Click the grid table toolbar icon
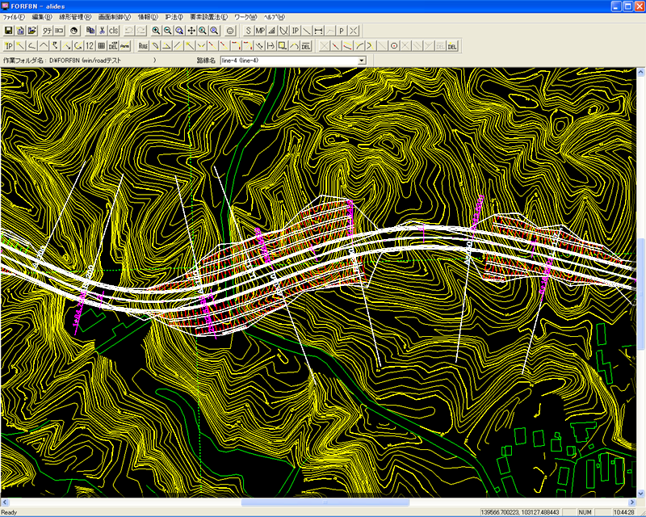Image resolution: width=646 pixels, height=517 pixels. [102, 45]
